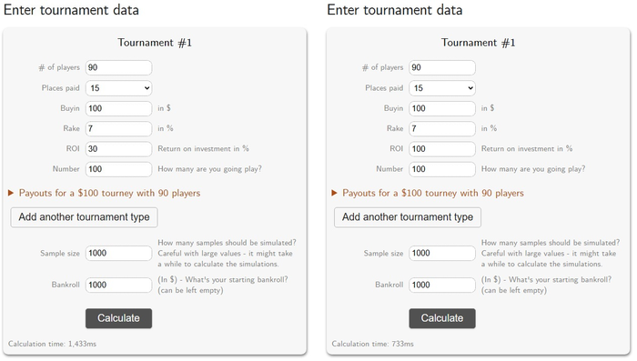
Task: Focus the ROI field showing 30
Action: 118,149
